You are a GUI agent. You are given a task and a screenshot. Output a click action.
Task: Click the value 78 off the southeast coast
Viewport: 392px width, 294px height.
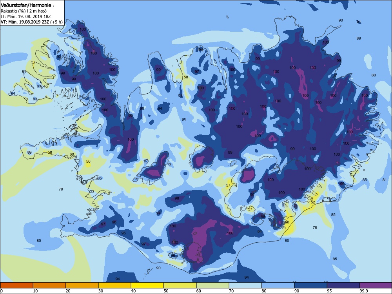coord(315,227)
